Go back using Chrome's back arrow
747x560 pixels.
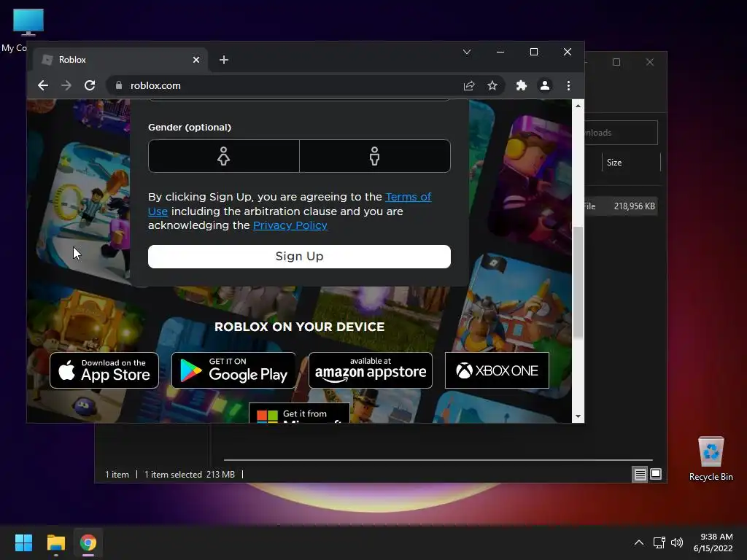[43, 86]
